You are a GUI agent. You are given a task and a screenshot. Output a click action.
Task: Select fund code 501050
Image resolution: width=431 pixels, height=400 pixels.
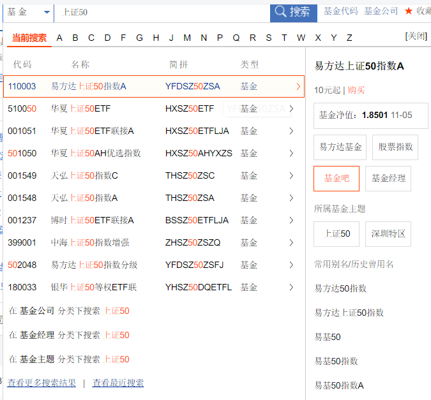(22, 153)
